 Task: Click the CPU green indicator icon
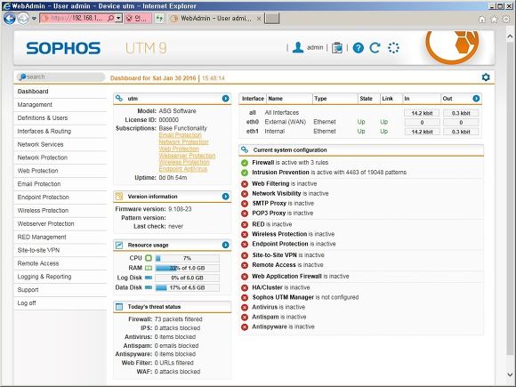[x=149, y=258]
